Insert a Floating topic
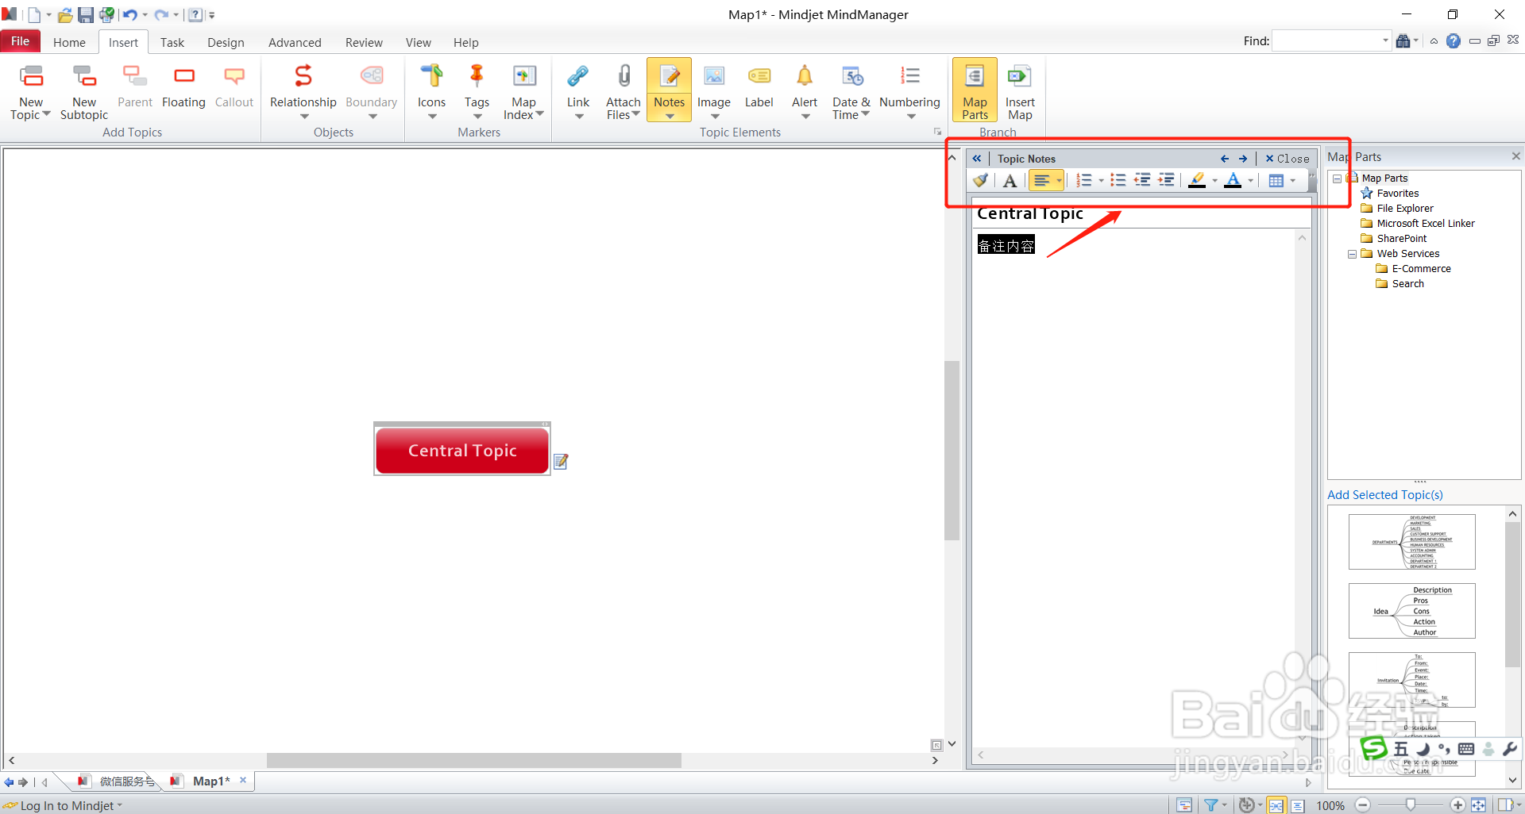 183,87
